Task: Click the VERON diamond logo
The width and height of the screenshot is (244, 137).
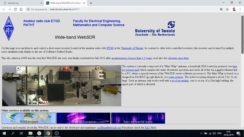Action: click(x=9, y=29)
